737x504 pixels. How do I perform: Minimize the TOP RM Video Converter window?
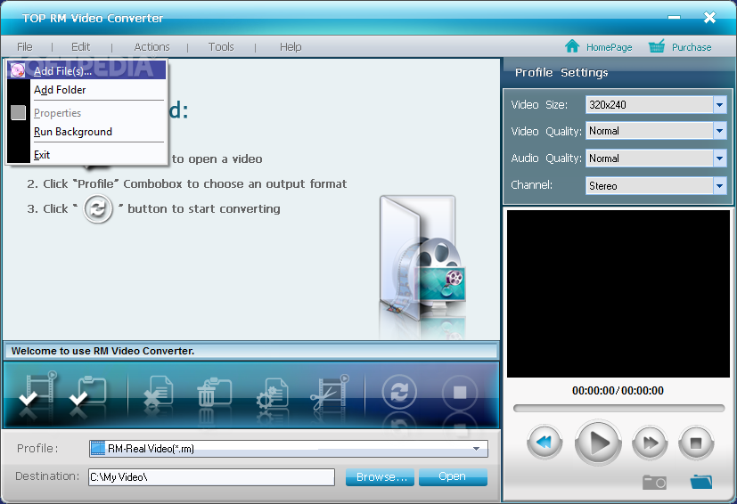[674, 18]
